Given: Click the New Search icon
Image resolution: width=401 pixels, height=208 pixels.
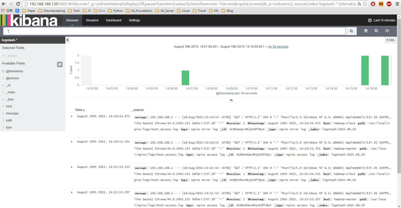Looking at the screenshot, I should click(x=366, y=31).
